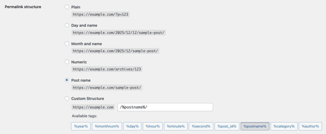The width and height of the screenshot is (326, 134).
Task: Click the sample URL under Numeric
Action: [107, 69]
